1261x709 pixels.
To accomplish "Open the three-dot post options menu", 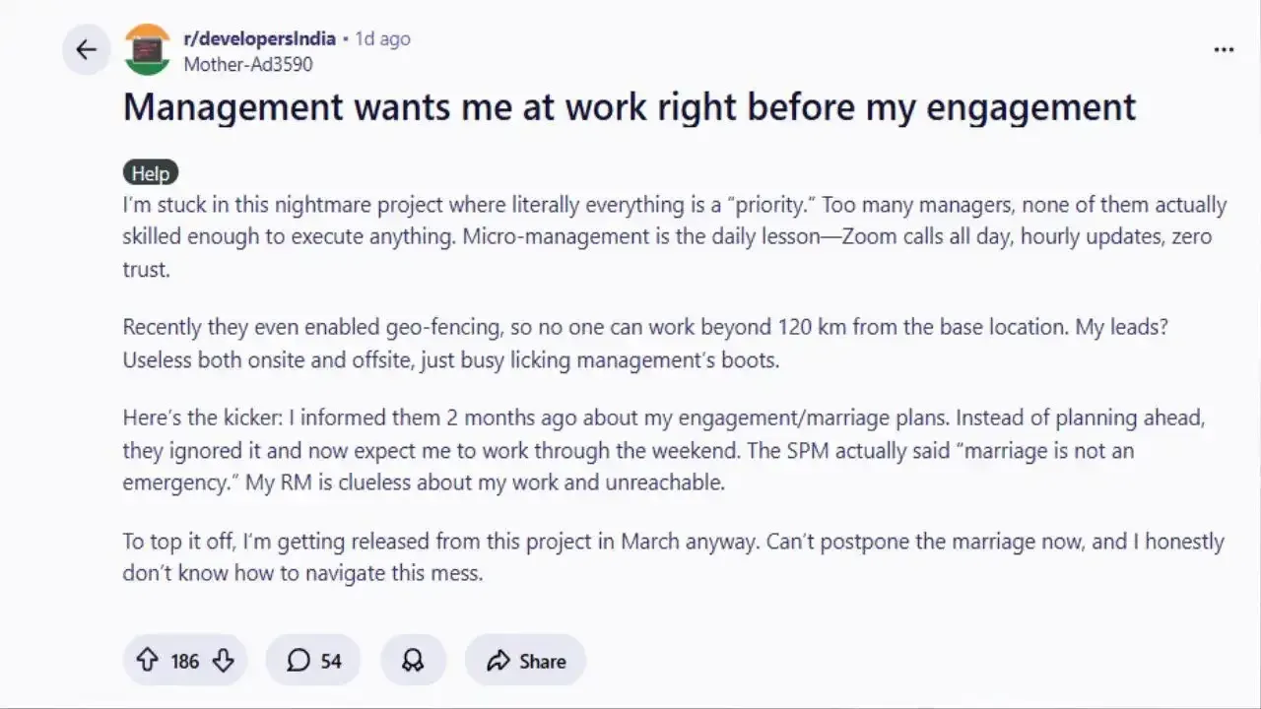I will click(1224, 50).
